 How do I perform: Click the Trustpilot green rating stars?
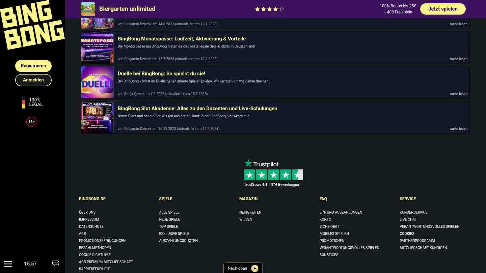pyautogui.click(x=274, y=175)
